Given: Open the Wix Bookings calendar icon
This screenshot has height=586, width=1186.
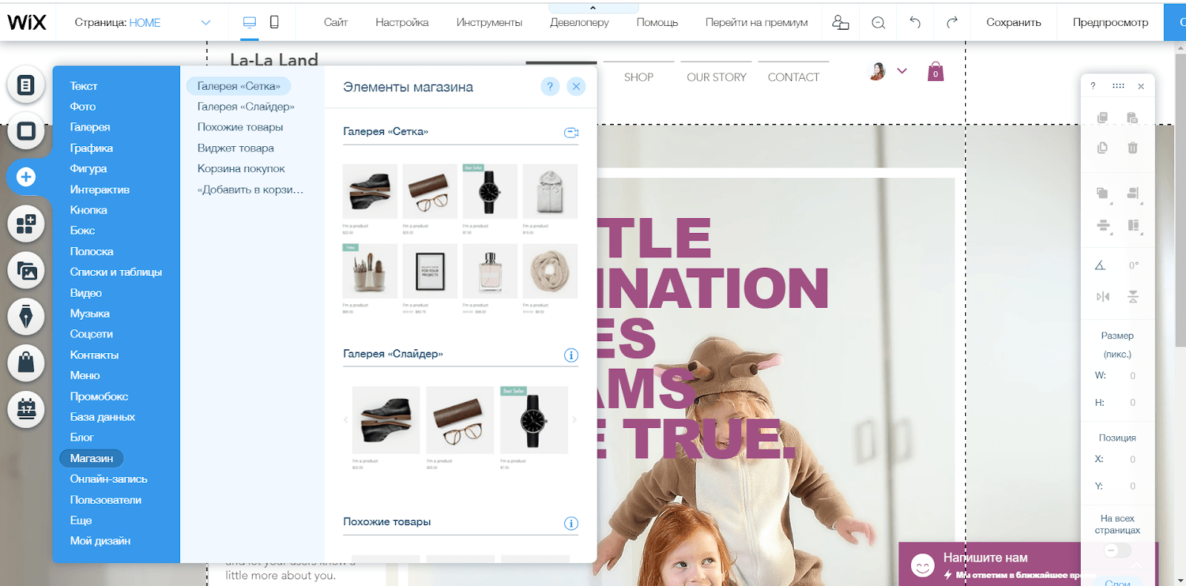Looking at the screenshot, I should (26, 408).
